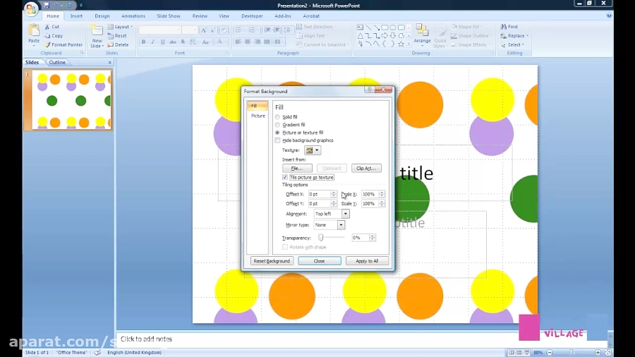Viewport: 635px width, 357px height.
Task: Click the Find binoculars icon
Action: coord(504,27)
